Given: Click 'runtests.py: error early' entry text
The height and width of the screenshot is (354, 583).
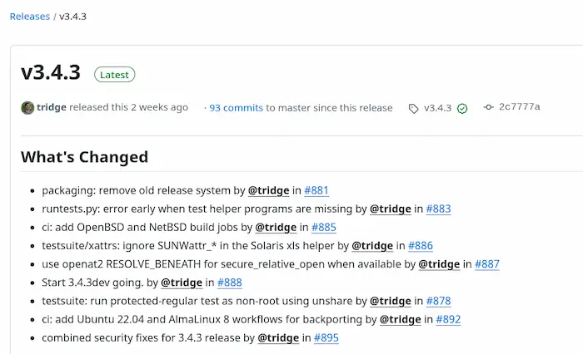Looking at the screenshot, I should (197, 209).
